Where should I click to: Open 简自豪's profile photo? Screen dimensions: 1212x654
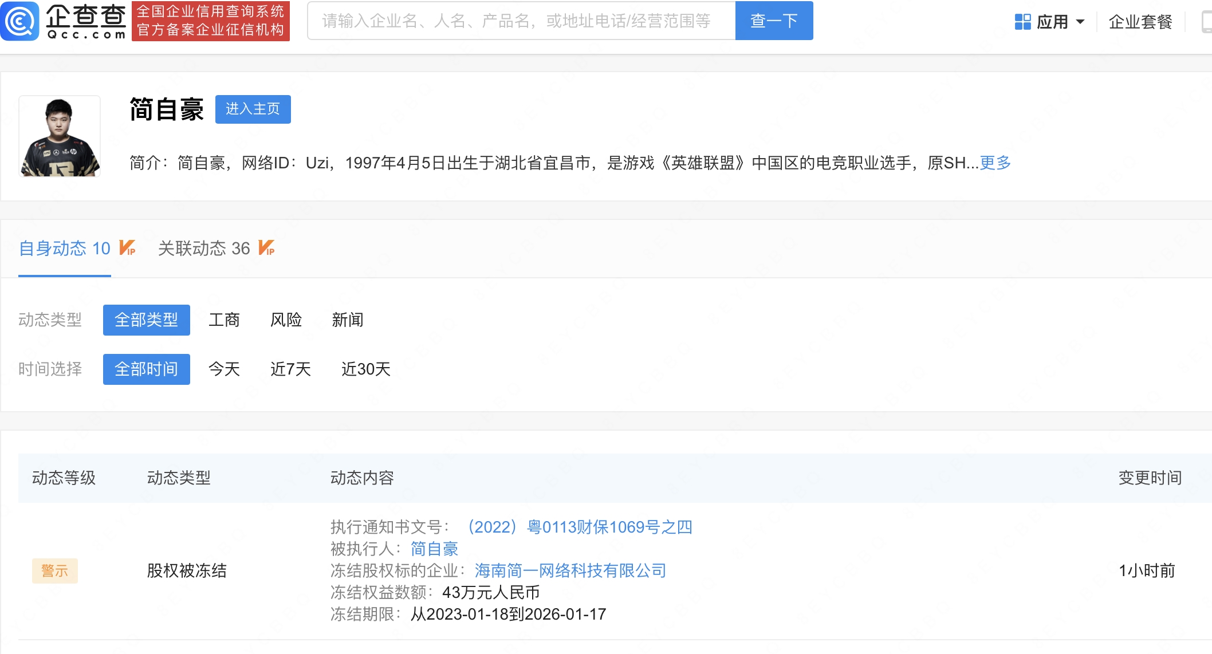coord(60,136)
